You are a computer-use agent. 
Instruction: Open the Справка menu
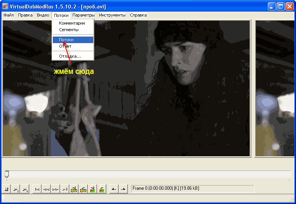138,15
